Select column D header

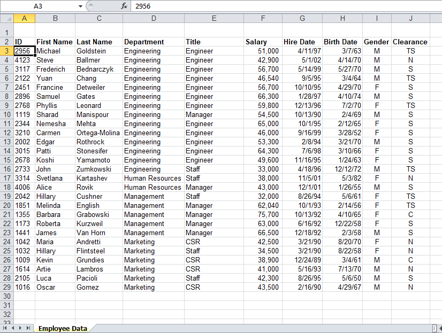154,18
